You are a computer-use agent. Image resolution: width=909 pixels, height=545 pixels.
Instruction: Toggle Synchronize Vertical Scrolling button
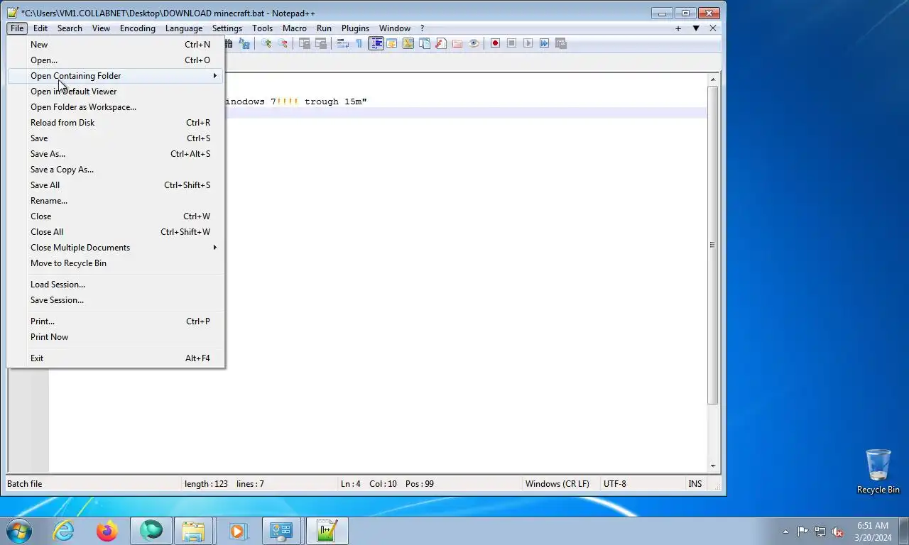[x=304, y=43]
